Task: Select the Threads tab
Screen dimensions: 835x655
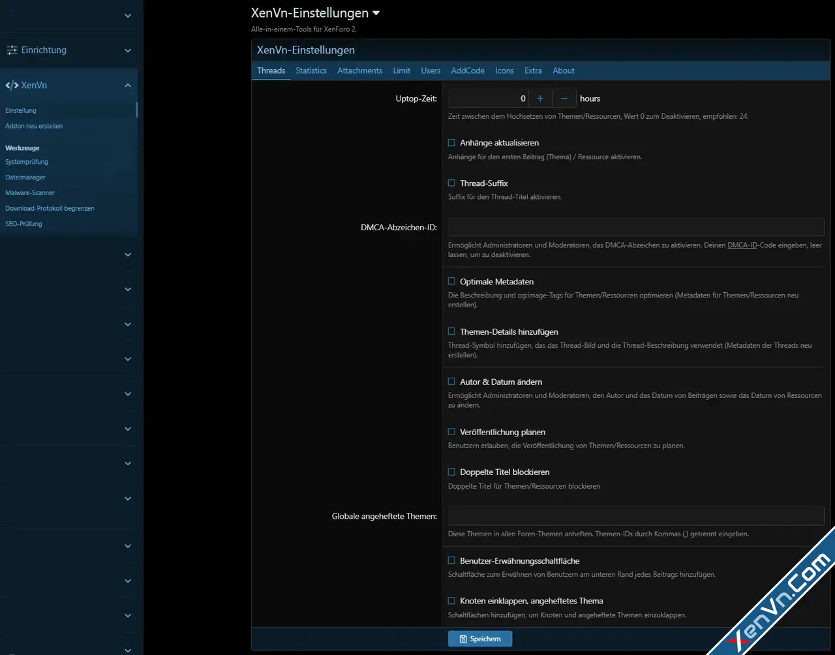Action: [271, 70]
